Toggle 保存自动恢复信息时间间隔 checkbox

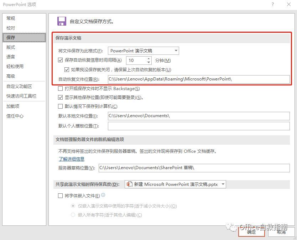[60, 60]
